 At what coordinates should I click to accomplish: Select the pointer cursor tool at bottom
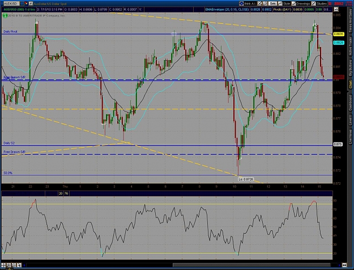[x=19, y=265]
